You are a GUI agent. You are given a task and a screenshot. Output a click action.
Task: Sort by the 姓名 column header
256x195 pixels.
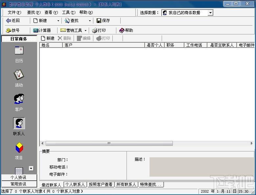click(51, 45)
